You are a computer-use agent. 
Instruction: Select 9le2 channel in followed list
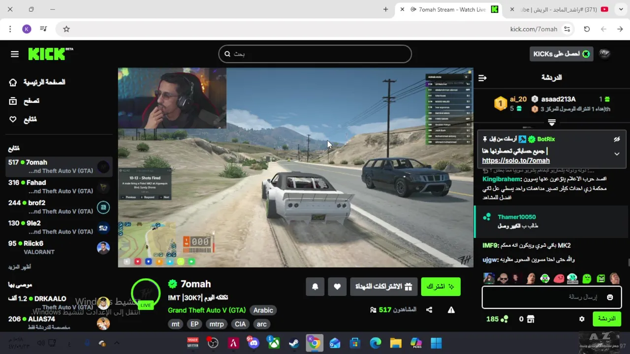point(59,227)
